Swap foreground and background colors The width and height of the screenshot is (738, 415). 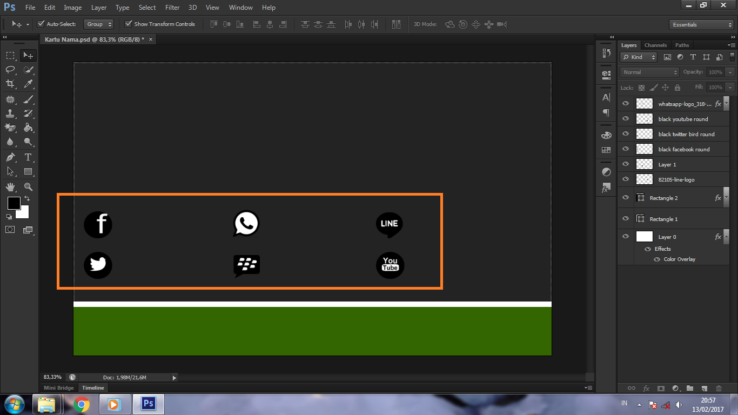click(26, 198)
